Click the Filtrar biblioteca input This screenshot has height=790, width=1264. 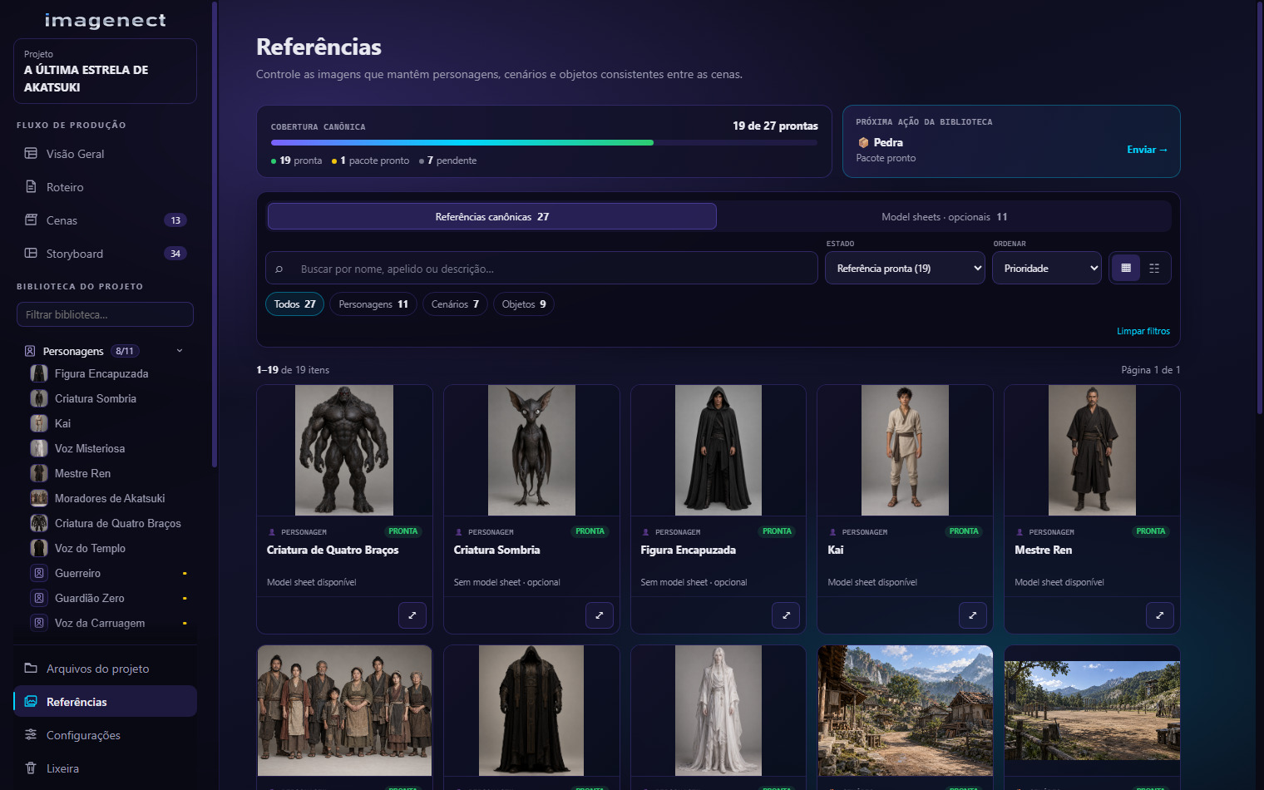click(x=105, y=314)
